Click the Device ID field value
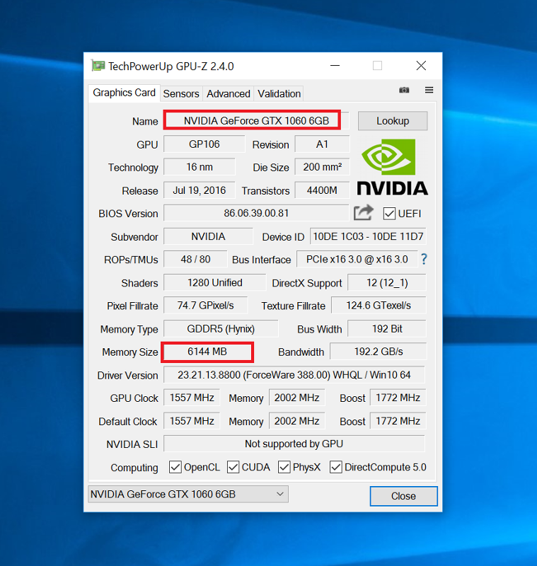 tap(368, 236)
